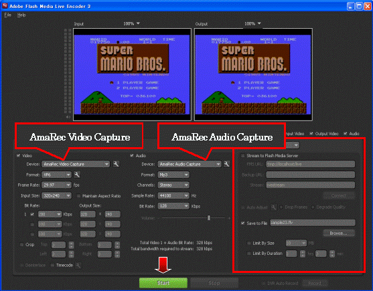
Task: Click the Output video preview thumbnail
Action: tap(253, 75)
